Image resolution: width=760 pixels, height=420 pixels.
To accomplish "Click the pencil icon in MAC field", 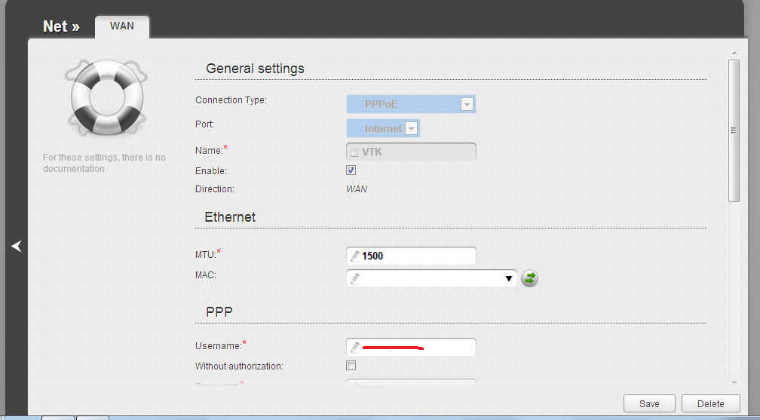I will click(x=354, y=278).
